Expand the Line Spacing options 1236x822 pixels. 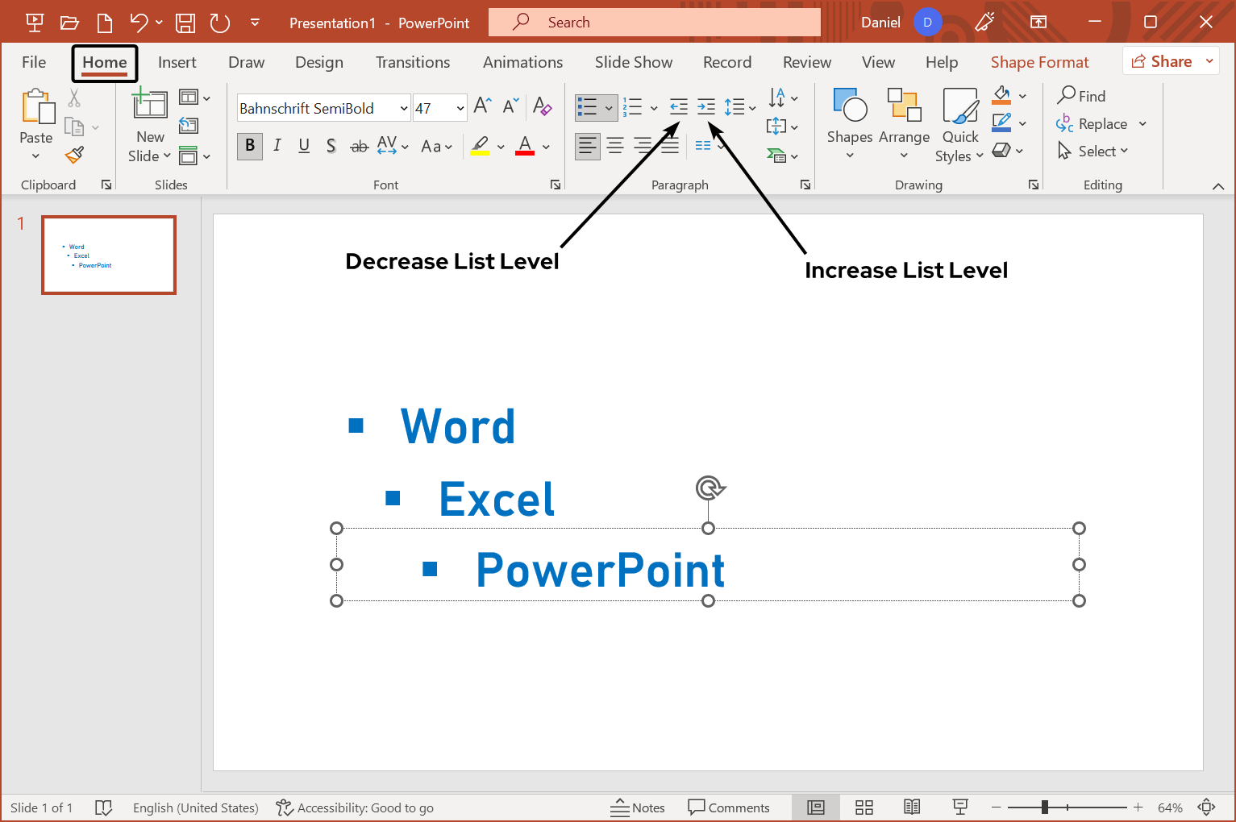751,106
